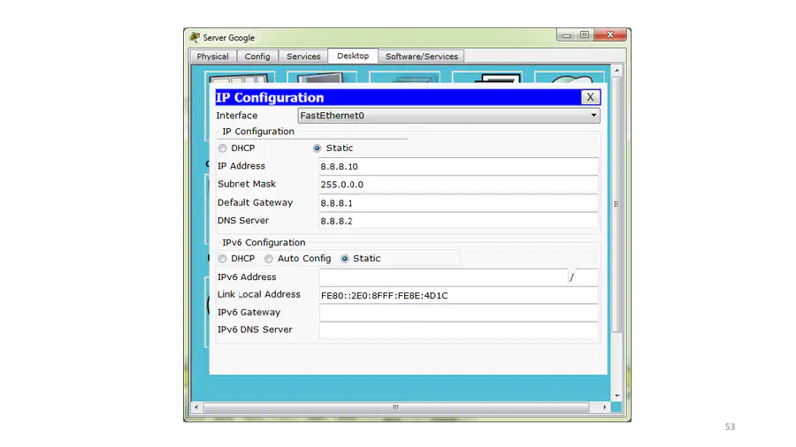Click the vertical scrollbar up arrow
The height and width of the screenshot is (447, 796).
pos(616,71)
